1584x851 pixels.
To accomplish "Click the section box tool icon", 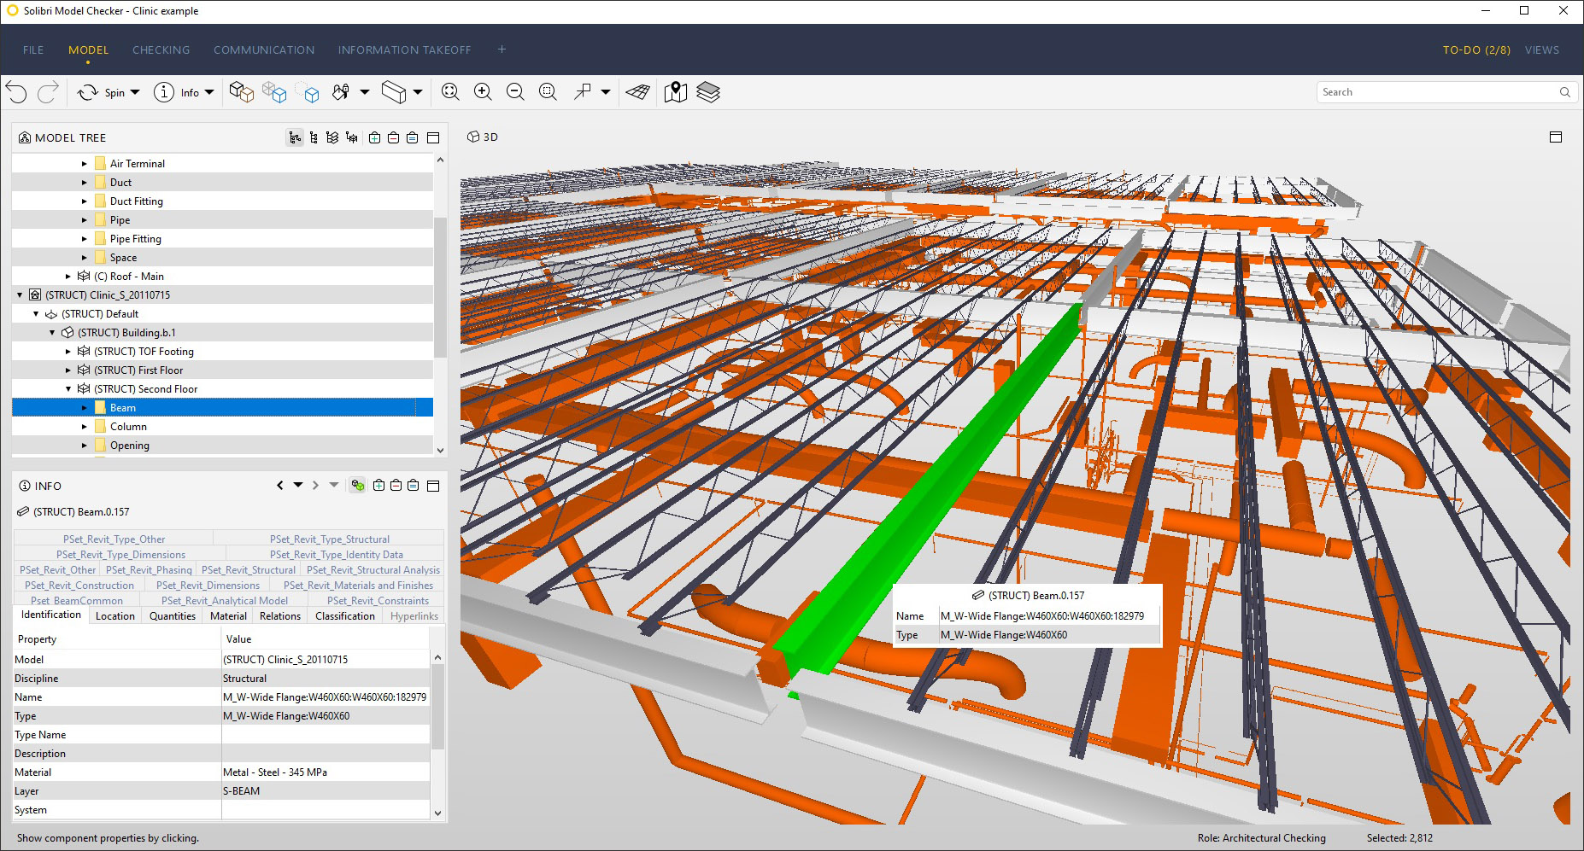I will (x=393, y=92).
